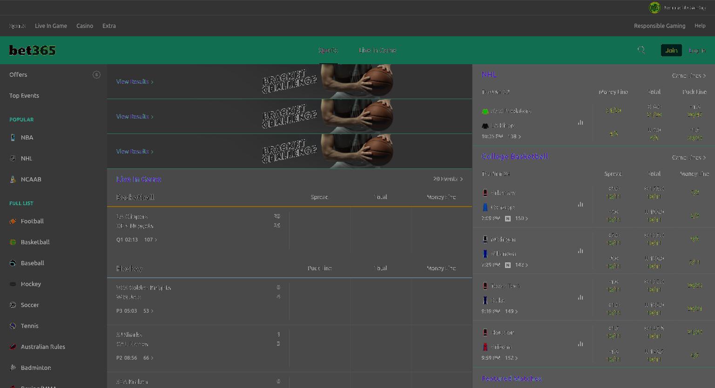Expand the 107 markets for Clippers vs Nuggets

pos(151,240)
